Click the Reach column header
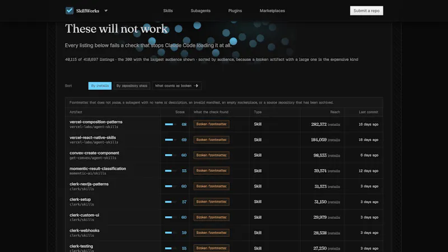Screen dimensions: 448x252 point(335,112)
